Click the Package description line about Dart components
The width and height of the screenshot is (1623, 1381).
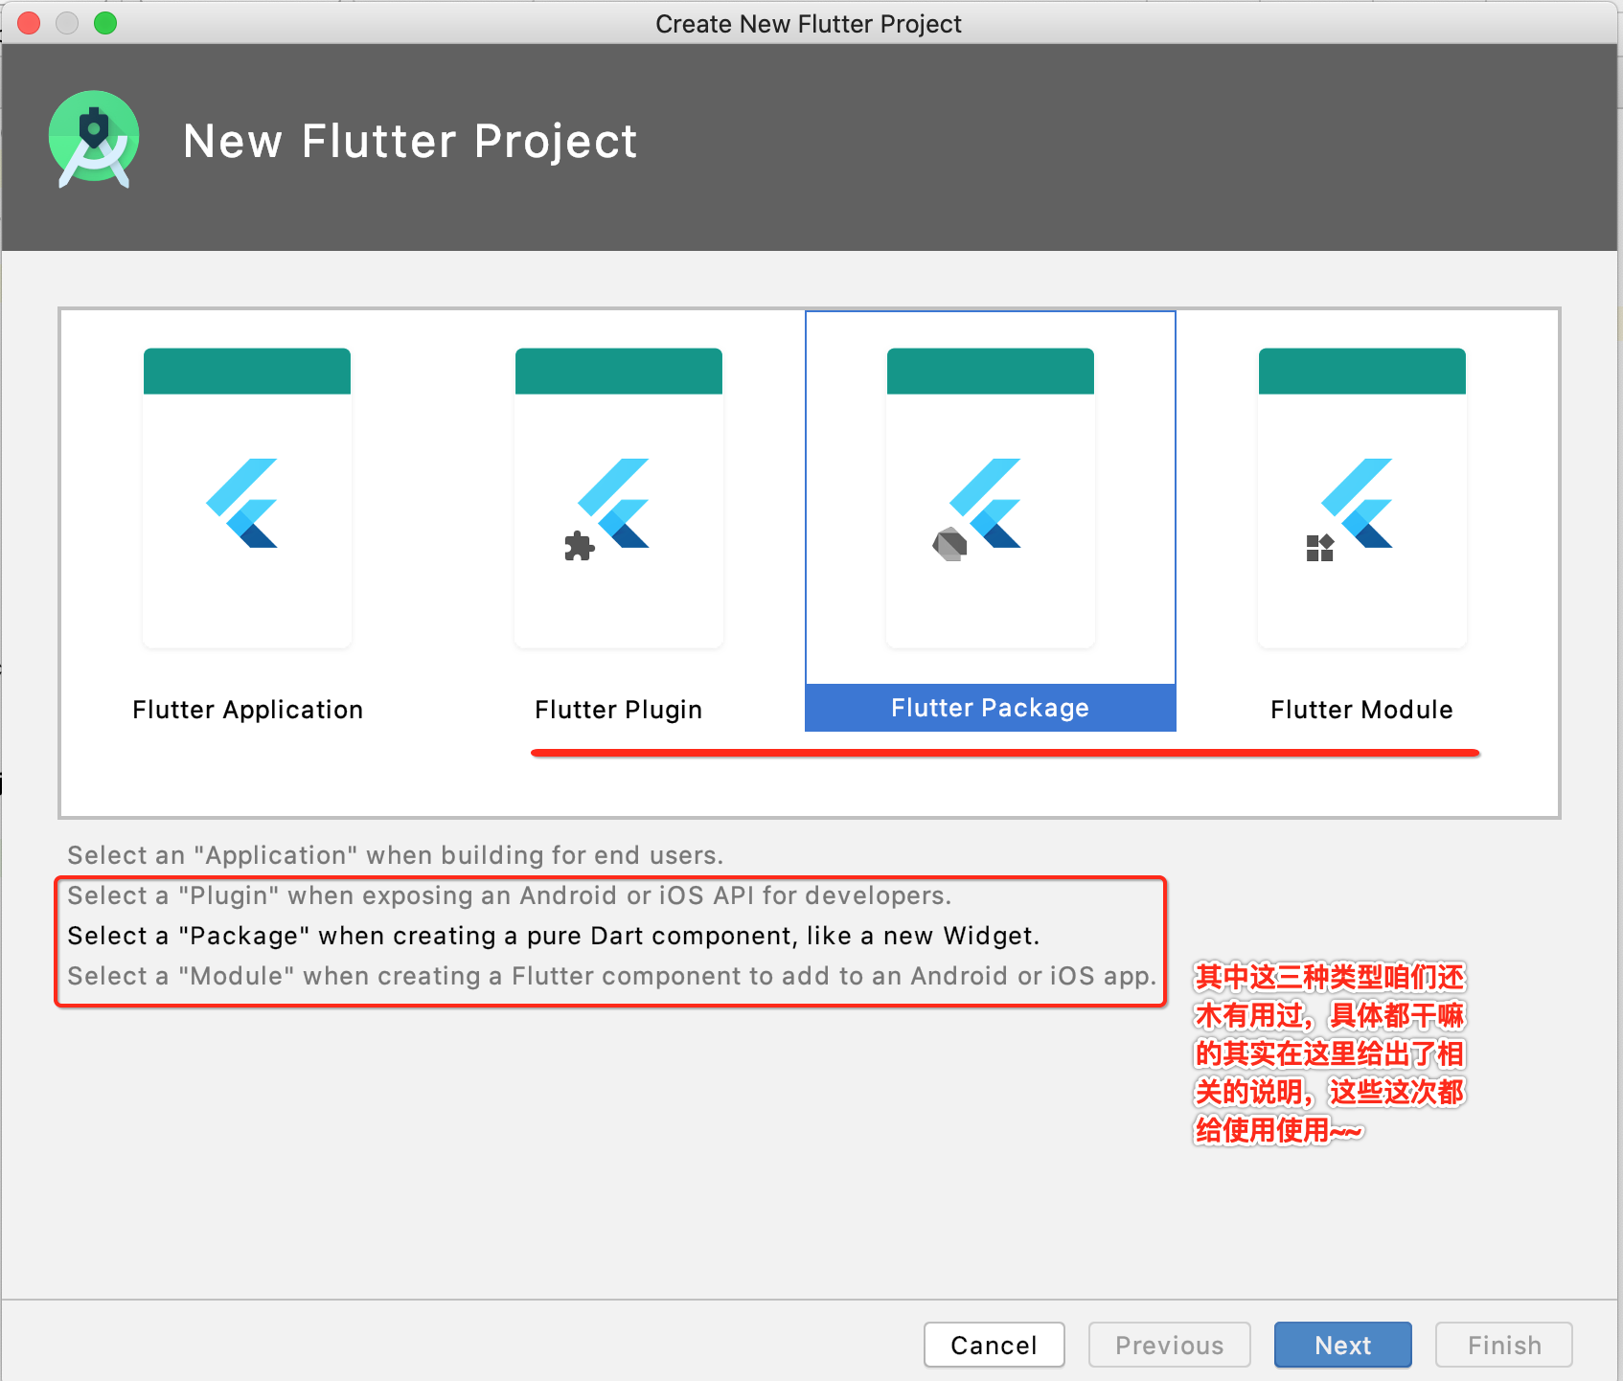(553, 936)
